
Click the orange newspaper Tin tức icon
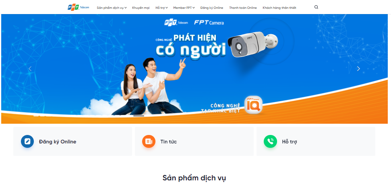(x=149, y=141)
